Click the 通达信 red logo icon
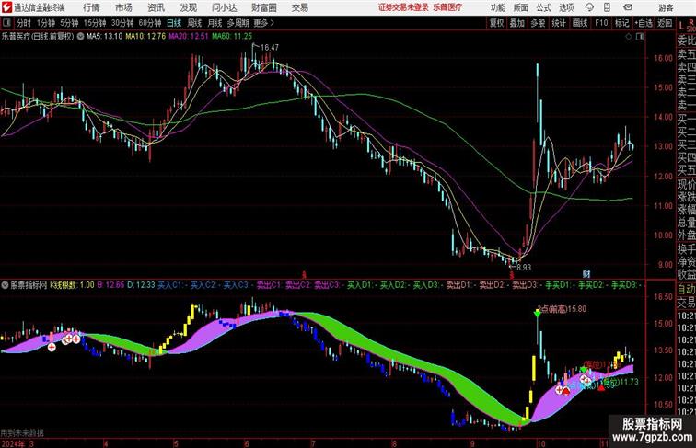This screenshot has width=696, height=448. [x=6, y=7]
